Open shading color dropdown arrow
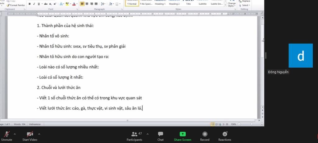318x143 pixels. [x=113, y=4]
